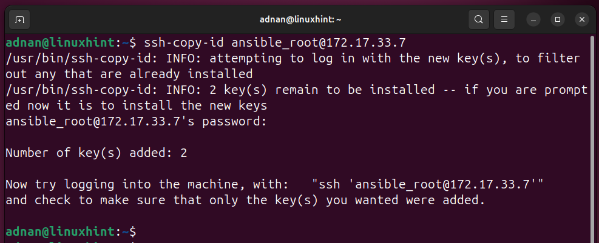This screenshot has width=599, height=243.
Task: Open the hamburger main menu
Action: click(504, 19)
